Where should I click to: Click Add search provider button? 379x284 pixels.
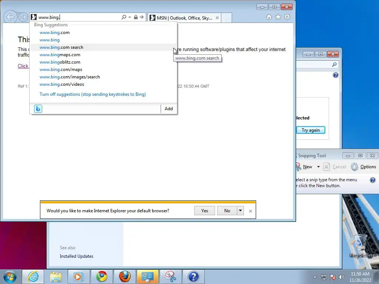pos(169,109)
